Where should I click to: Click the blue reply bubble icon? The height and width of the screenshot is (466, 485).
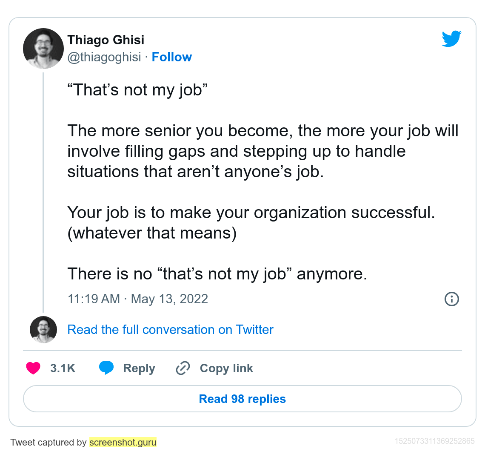[x=106, y=368]
